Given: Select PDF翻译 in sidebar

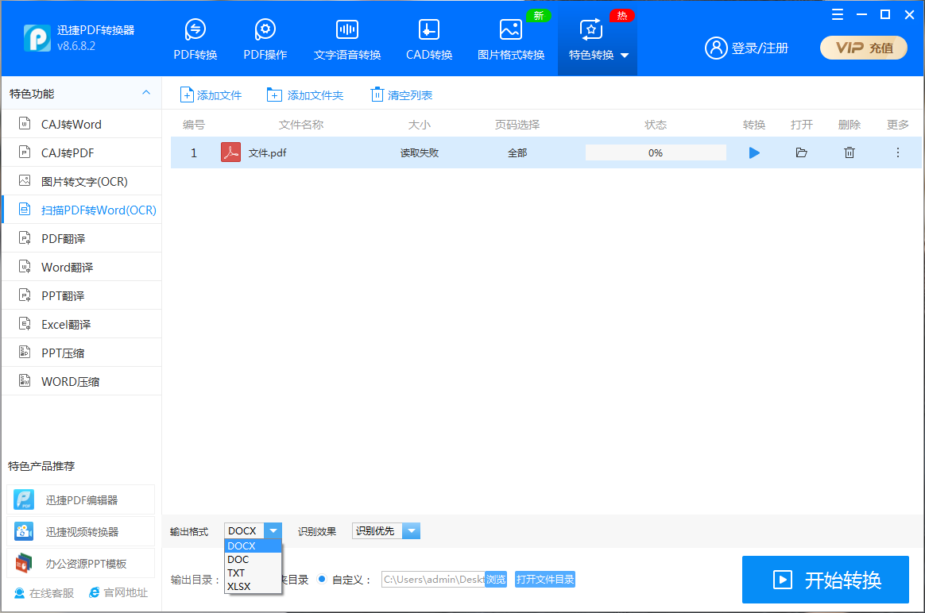Looking at the screenshot, I should point(82,238).
